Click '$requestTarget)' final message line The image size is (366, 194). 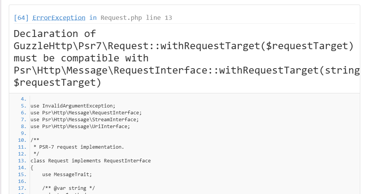(58, 82)
